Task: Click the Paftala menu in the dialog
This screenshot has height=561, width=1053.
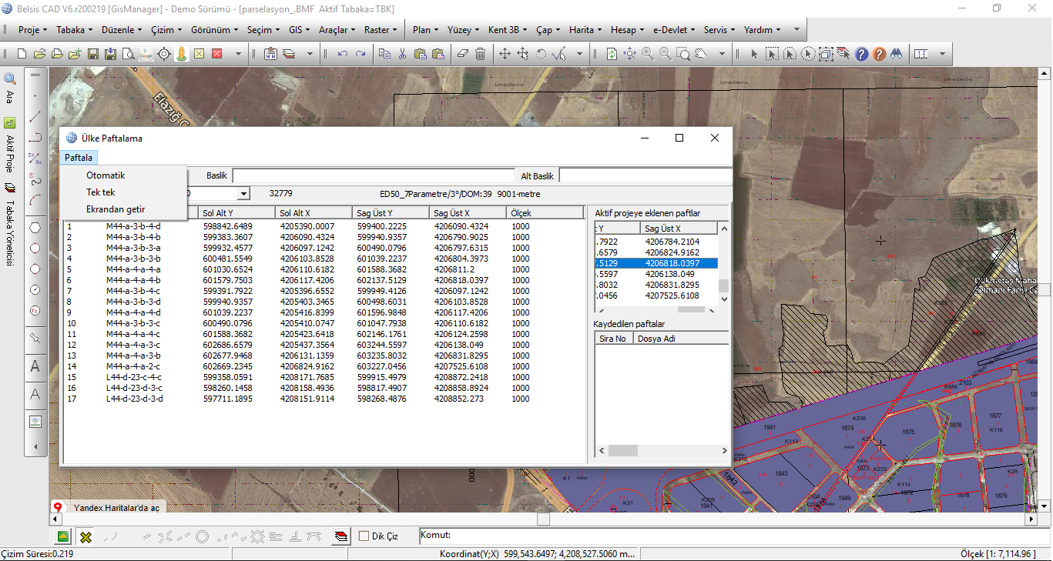Action: tap(79, 158)
